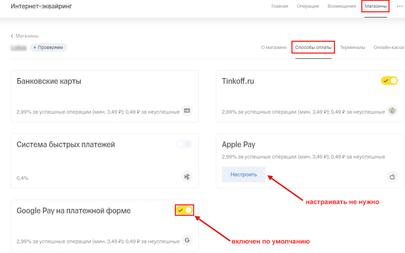Switch to the О магазине tab
The height and width of the screenshot is (253, 405).
[x=274, y=48]
